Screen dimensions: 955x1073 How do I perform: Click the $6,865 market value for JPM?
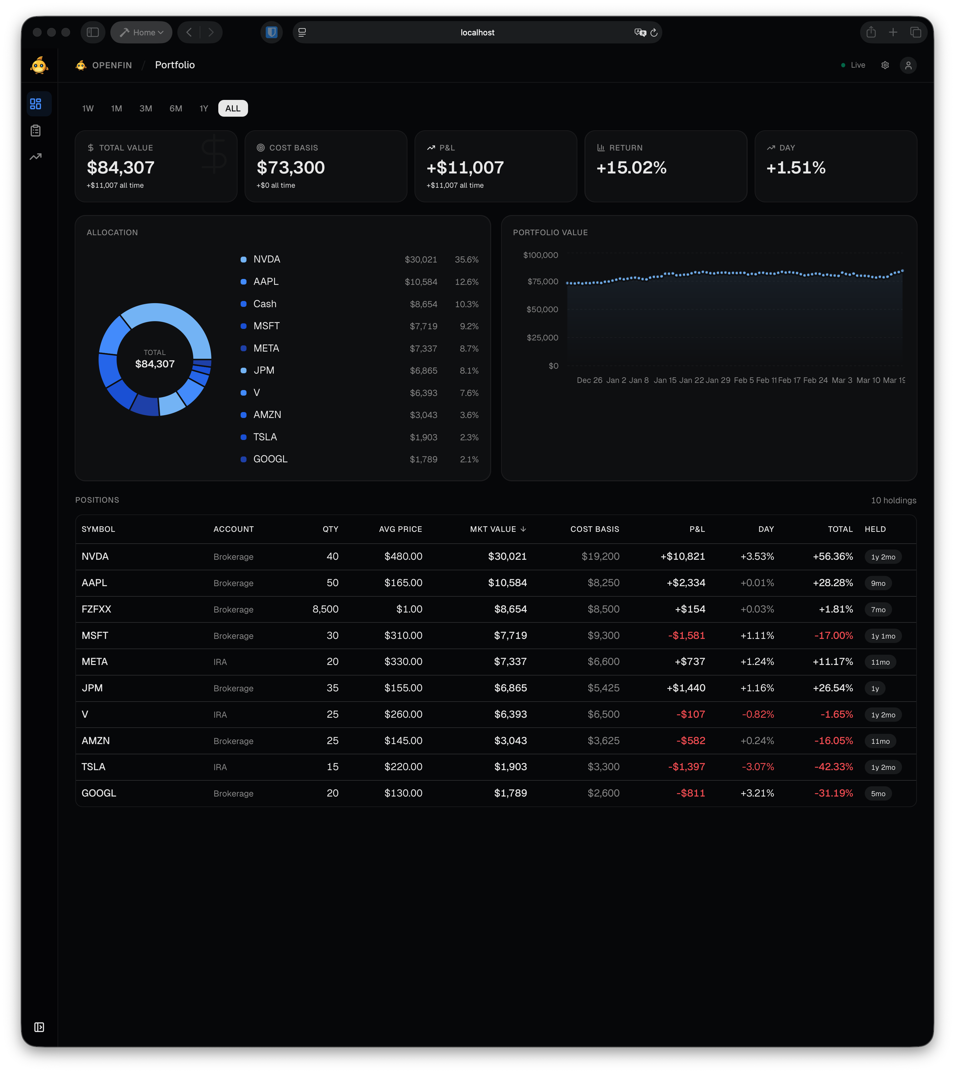[510, 688]
